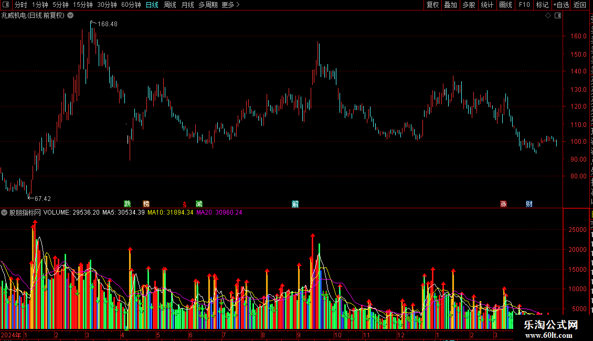This screenshot has width=593, height=341.
Task: Select the 日线 daily chart tab
Action: (x=152, y=5)
